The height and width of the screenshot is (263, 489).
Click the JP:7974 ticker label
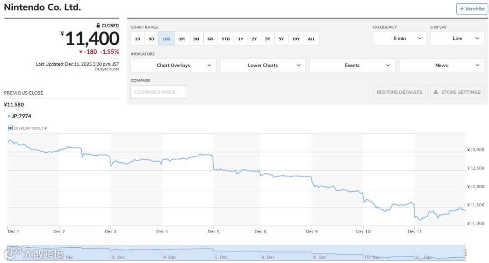(21, 116)
